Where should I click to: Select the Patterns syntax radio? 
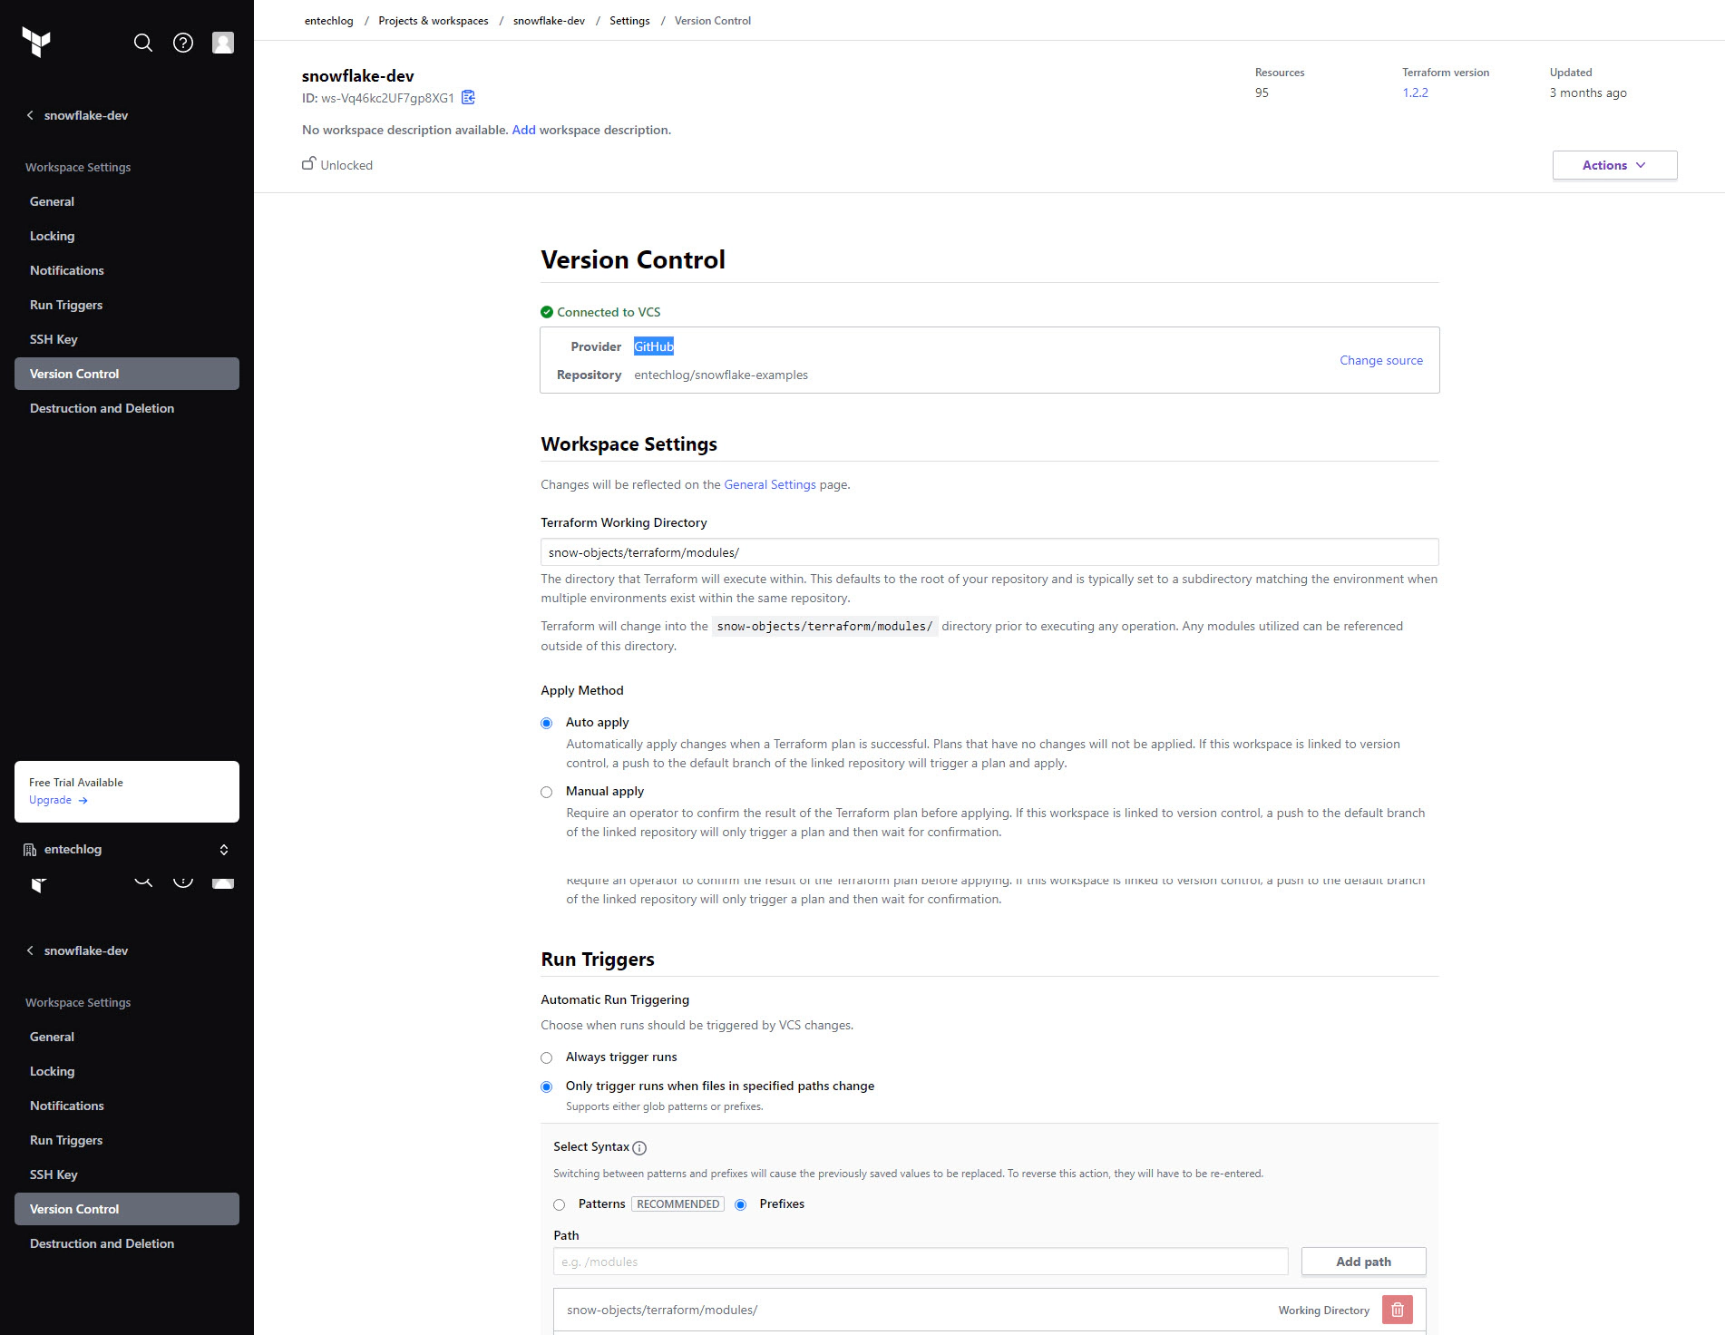pos(559,1204)
